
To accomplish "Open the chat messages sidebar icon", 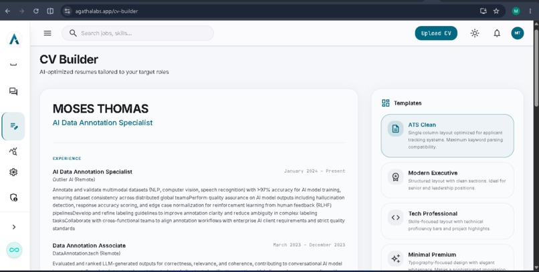I will (13, 91).
